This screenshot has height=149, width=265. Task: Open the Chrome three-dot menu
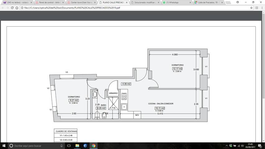pos(261,7)
